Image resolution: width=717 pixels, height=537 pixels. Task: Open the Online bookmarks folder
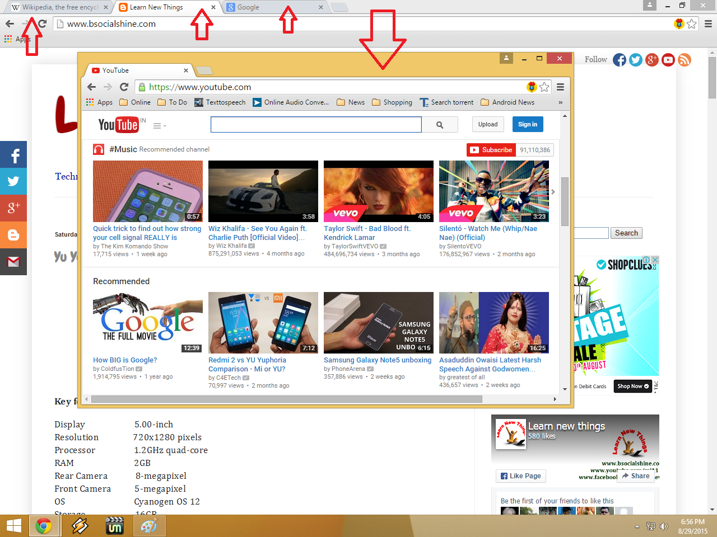pos(134,102)
